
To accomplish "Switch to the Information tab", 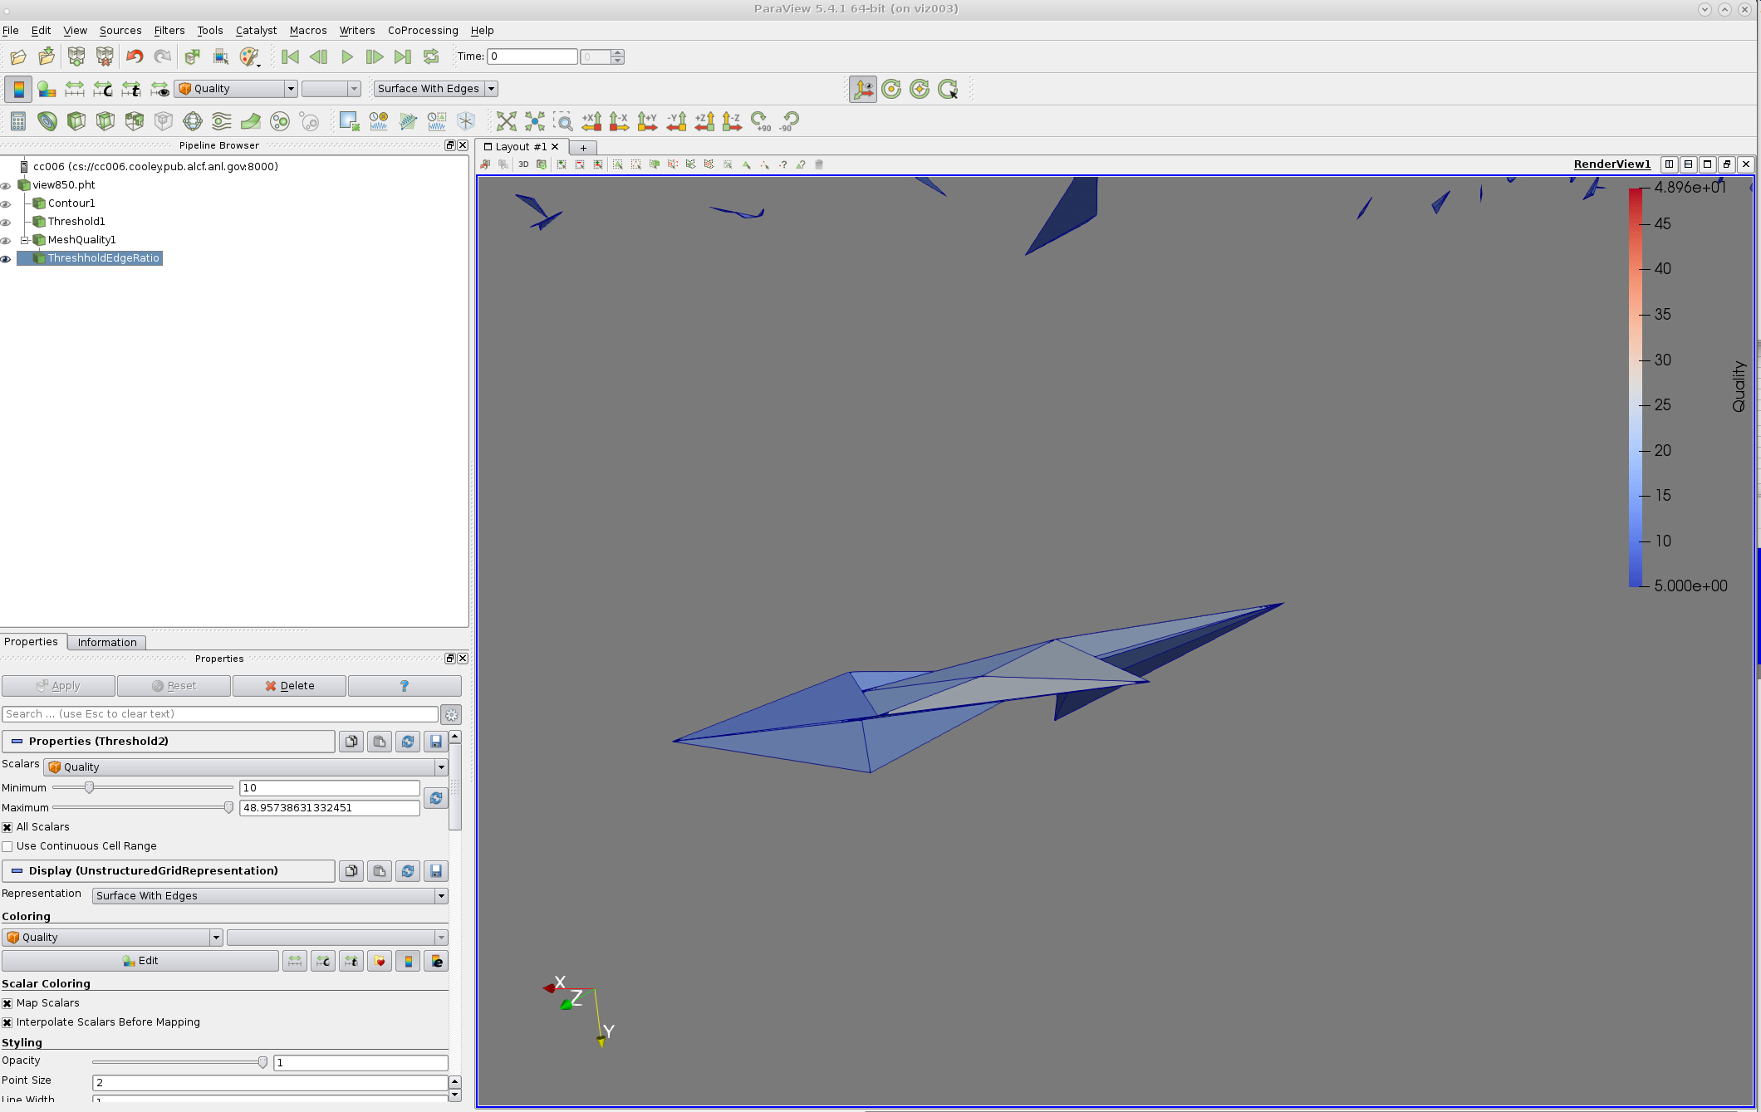I will [x=107, y=642].
